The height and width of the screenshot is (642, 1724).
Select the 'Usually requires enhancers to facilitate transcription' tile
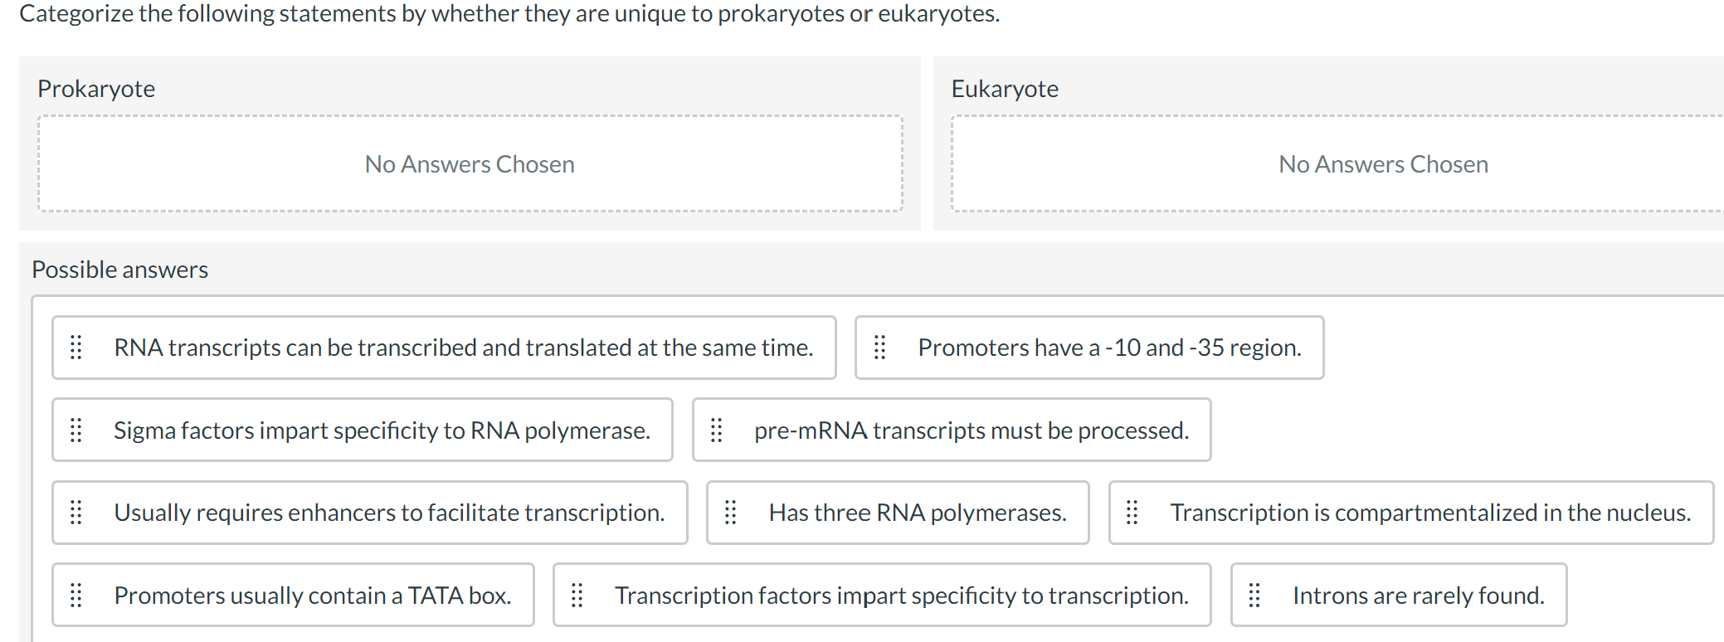(369, 513)
